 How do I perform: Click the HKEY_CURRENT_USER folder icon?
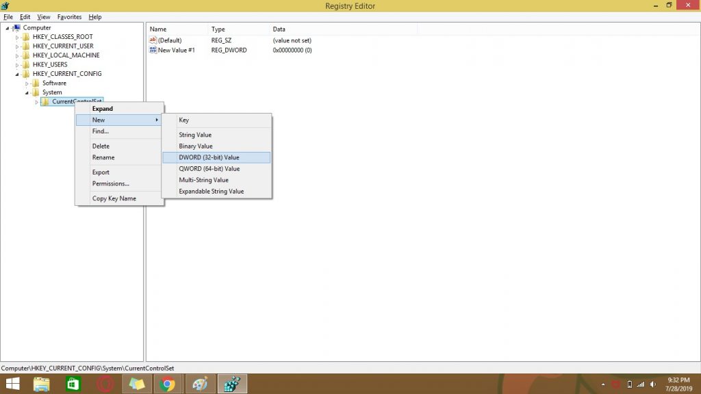coord(26,46)
